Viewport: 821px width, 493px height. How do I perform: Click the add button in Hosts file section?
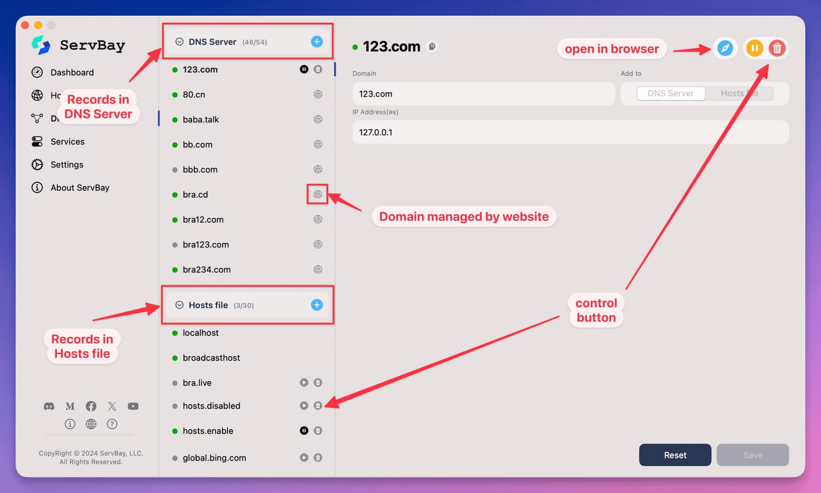tap(317, 305)
